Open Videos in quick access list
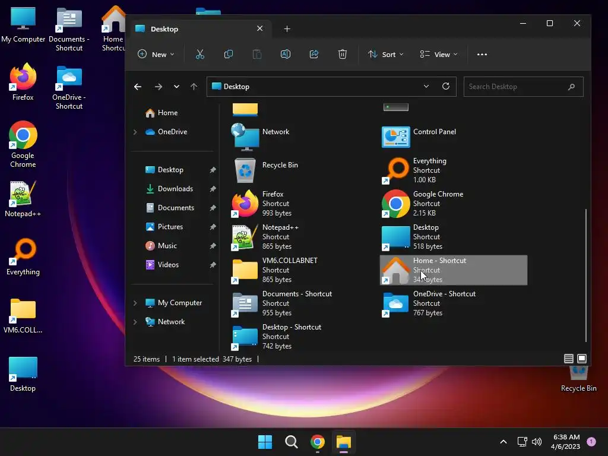Image resolution: width=608 pixels, height=456 pixels. pyautogui.click(x=161, y=265)
